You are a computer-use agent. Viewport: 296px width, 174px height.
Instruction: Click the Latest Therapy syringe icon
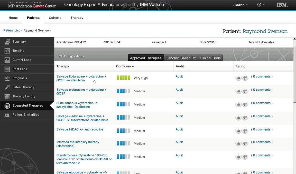7,87
